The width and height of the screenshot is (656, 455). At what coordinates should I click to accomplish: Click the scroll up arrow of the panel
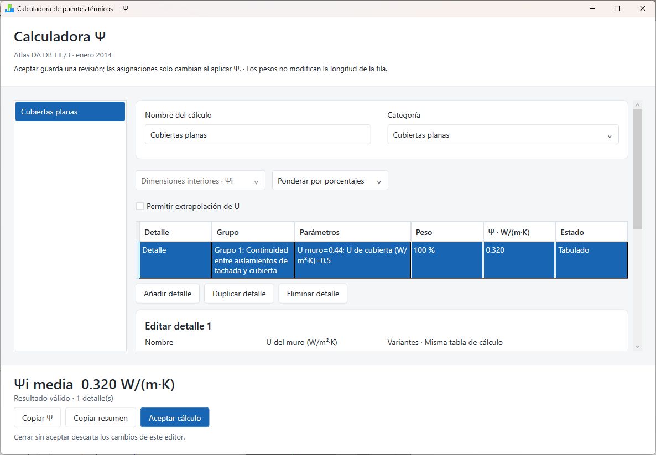(x=638, y=105)
